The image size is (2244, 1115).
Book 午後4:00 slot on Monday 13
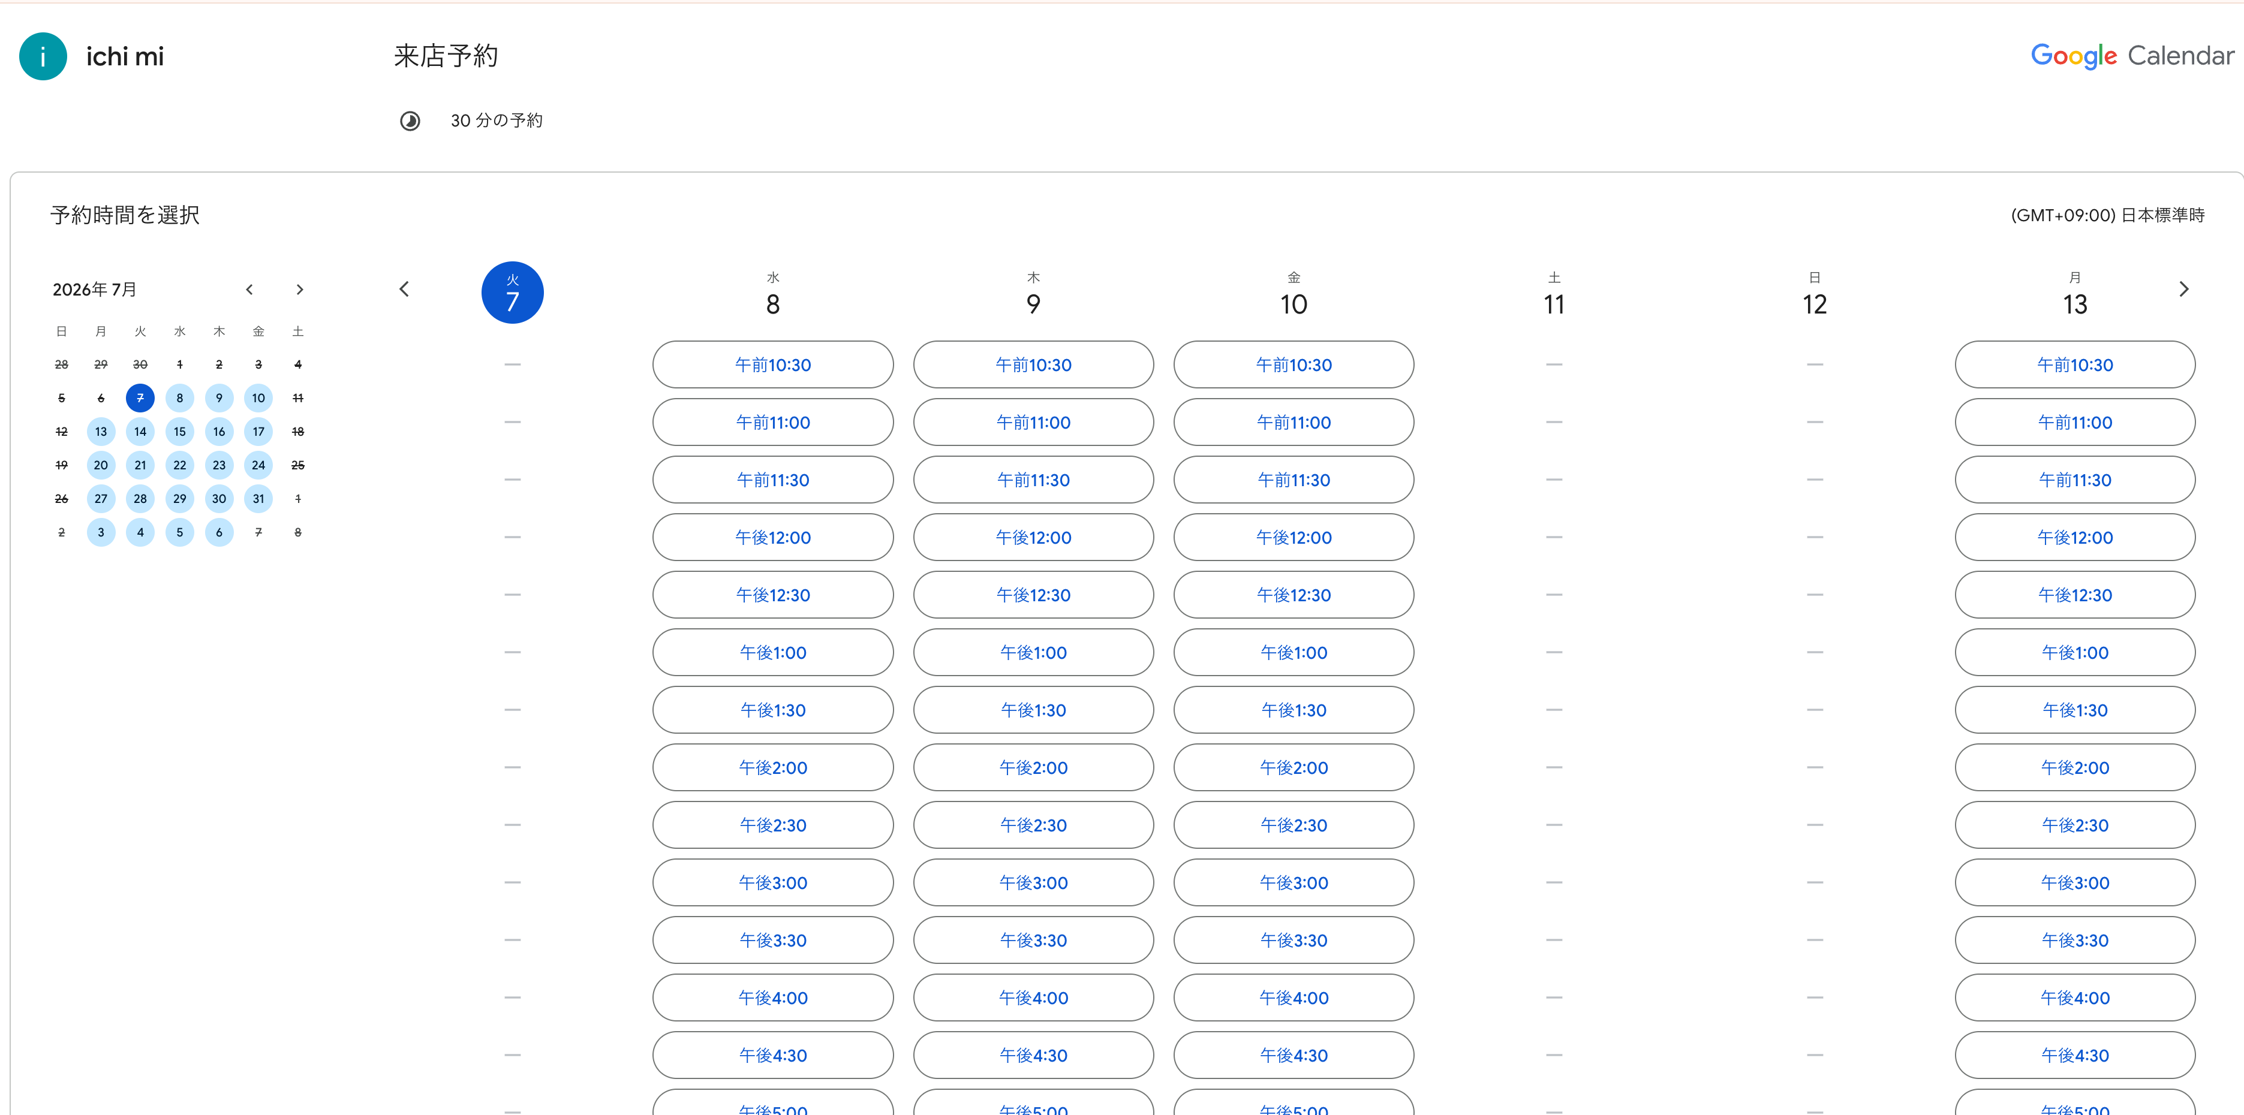tap(2075, 998)
